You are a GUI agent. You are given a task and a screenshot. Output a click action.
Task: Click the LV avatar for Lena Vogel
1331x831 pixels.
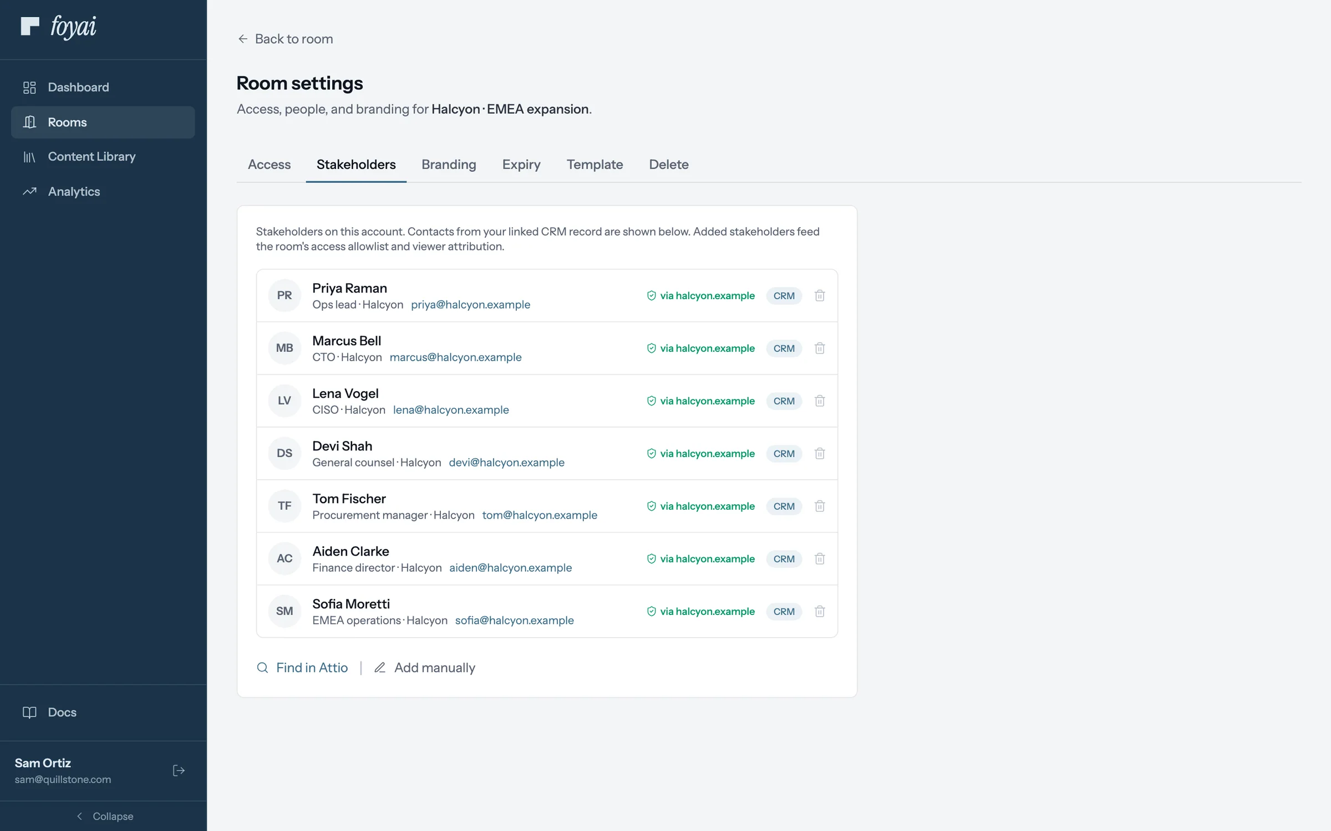coord(285,401)
